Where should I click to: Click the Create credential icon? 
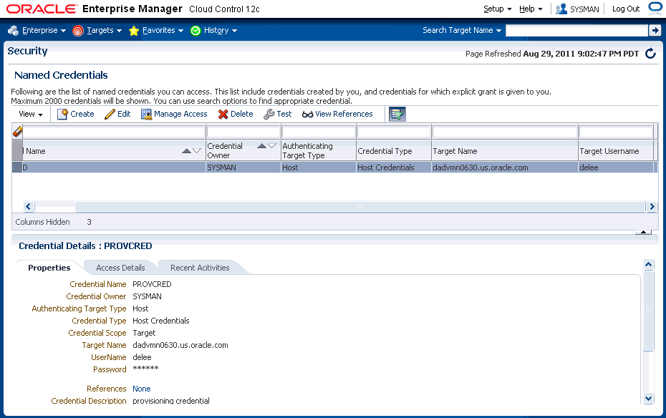[62, 114]
